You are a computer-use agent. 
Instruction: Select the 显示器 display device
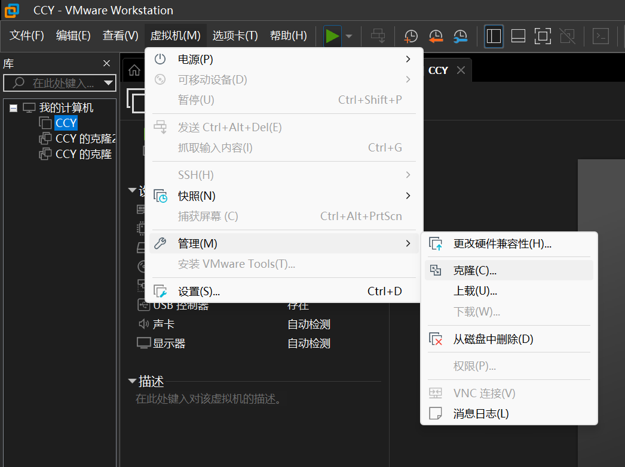coord(169,344)
